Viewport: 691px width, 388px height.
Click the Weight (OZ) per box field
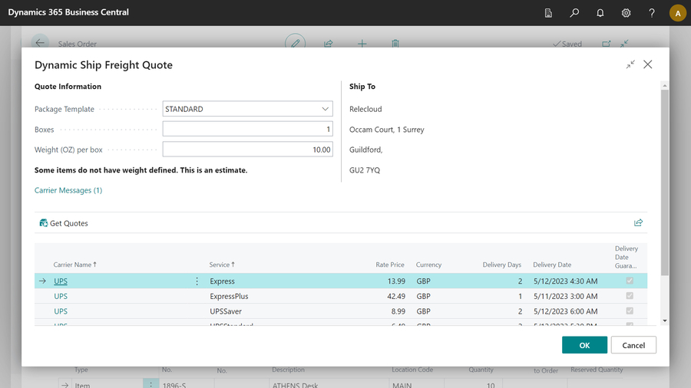(247, 150)
